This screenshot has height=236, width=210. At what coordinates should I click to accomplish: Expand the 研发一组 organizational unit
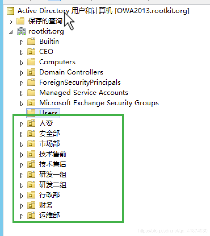pyautogui.click(x=22, y=175)
